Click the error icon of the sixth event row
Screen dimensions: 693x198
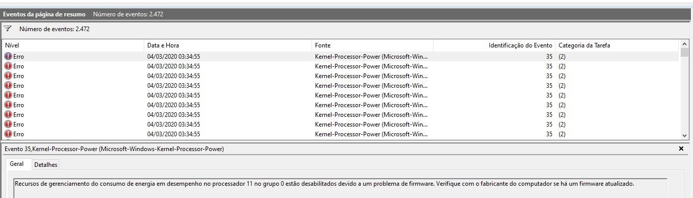click(x=8, y=105)
